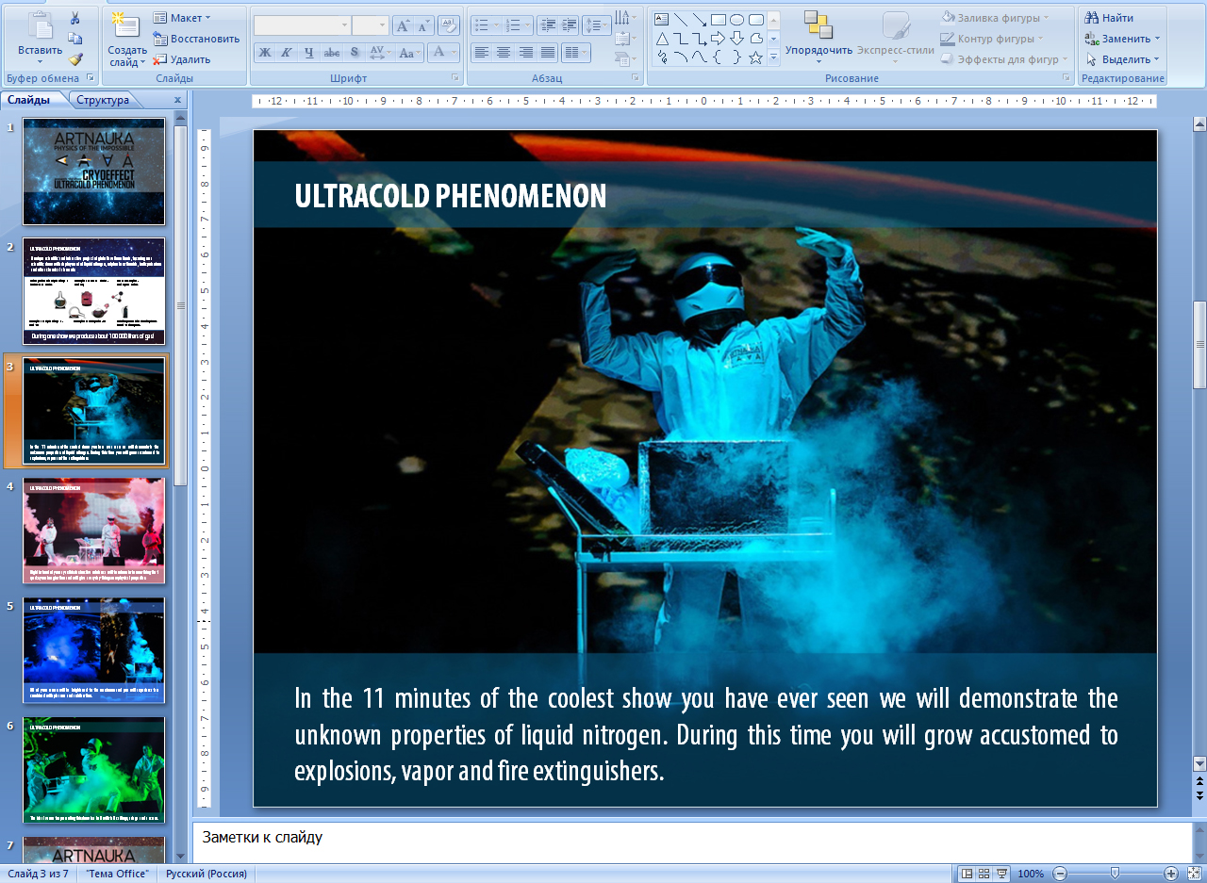
Task: Open the character spacing (AV) dropdown
Action: (378, 53)
